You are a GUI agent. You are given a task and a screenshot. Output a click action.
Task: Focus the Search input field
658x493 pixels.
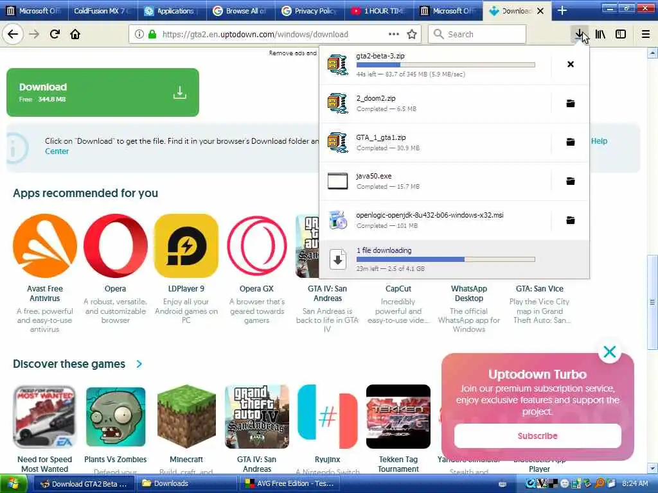[477, 34]
